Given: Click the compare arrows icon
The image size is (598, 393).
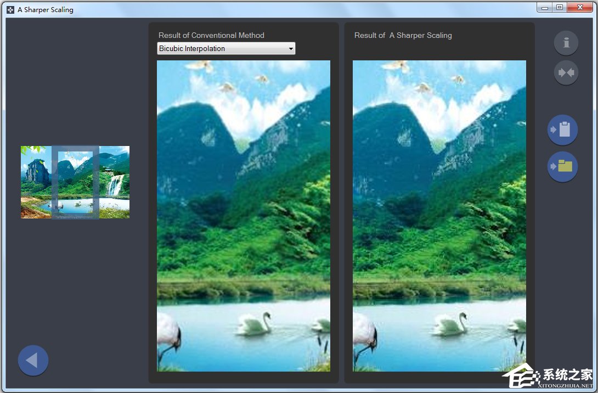Looking at the screenshot, I should click(566, 72).
